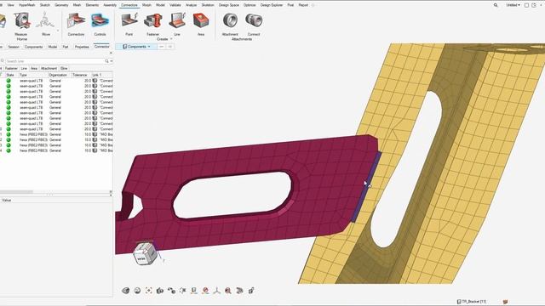This screenshot has height=306, width=545.
Task: Click the red no-entry mask icon in the bottom toolbar
Action: (x=205, y=291)
